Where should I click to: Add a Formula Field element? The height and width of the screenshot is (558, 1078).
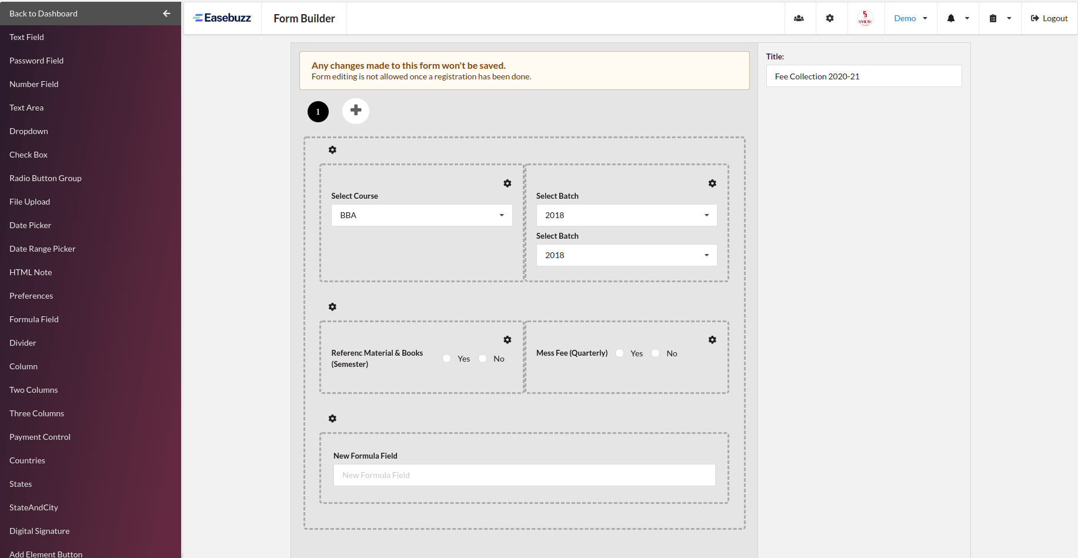91,319
